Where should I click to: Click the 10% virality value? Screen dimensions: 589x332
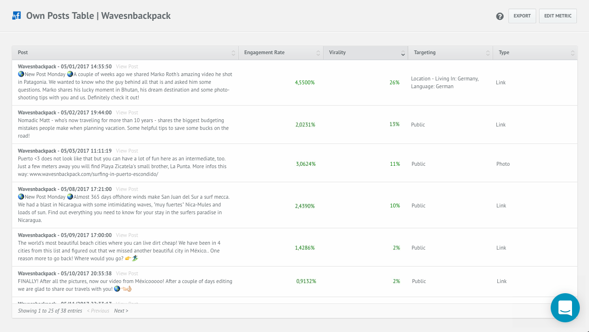[x=395, y=206]
